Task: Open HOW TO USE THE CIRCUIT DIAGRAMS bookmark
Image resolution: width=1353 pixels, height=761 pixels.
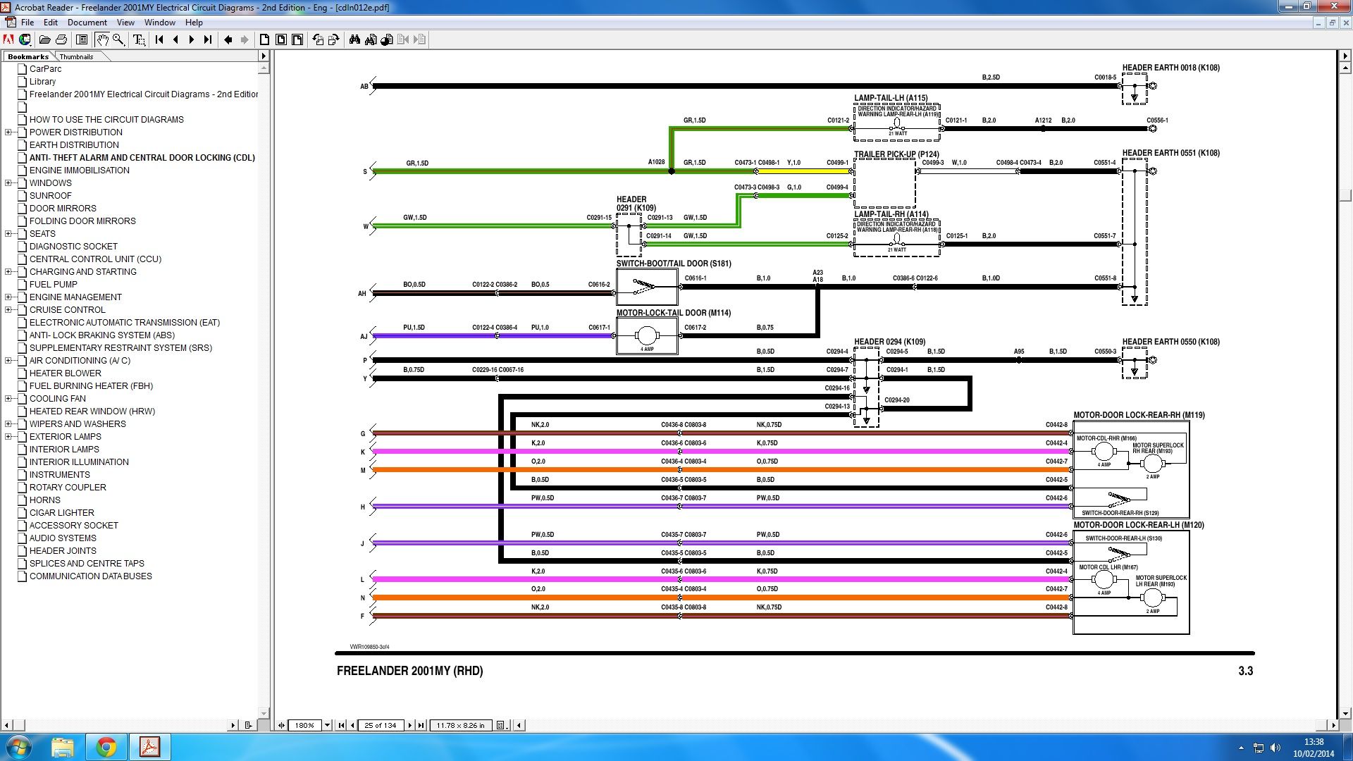Action: coord(106,120)
